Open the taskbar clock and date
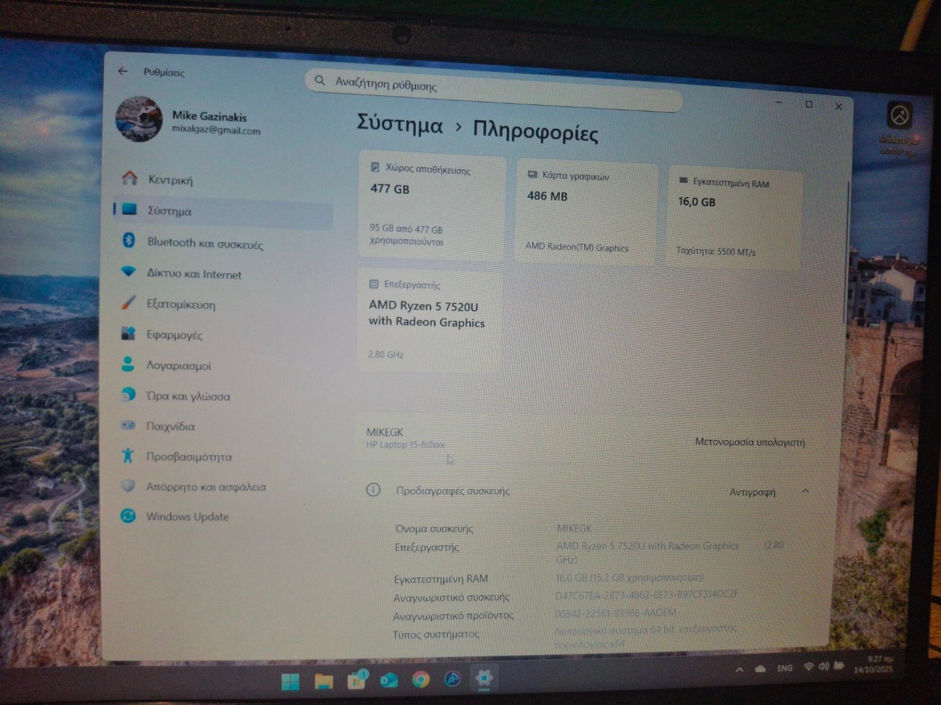 pyautogui.click(x=874, y=664)
